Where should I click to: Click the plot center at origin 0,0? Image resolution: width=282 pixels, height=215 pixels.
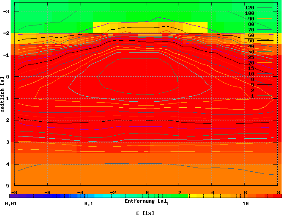(x=146, y=77)
